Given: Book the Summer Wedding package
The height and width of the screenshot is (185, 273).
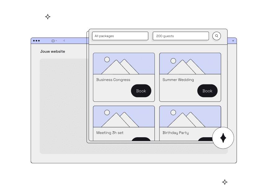Looking at the screenshot, I should point(207,91).
